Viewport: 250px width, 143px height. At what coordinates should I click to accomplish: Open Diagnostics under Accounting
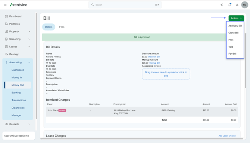[18, 108]
